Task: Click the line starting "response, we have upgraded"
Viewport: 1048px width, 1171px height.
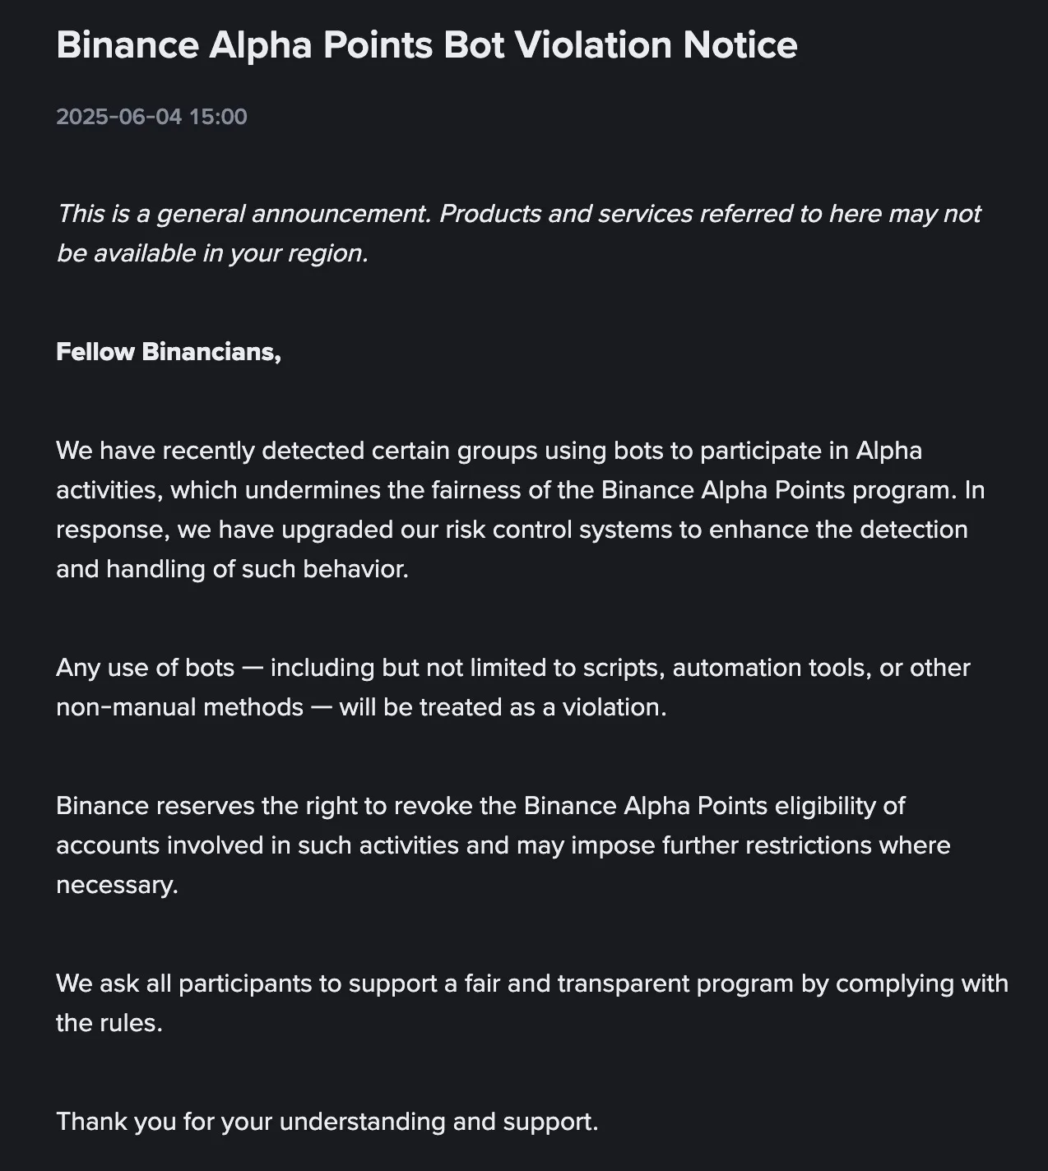Action: click(512, 530)
